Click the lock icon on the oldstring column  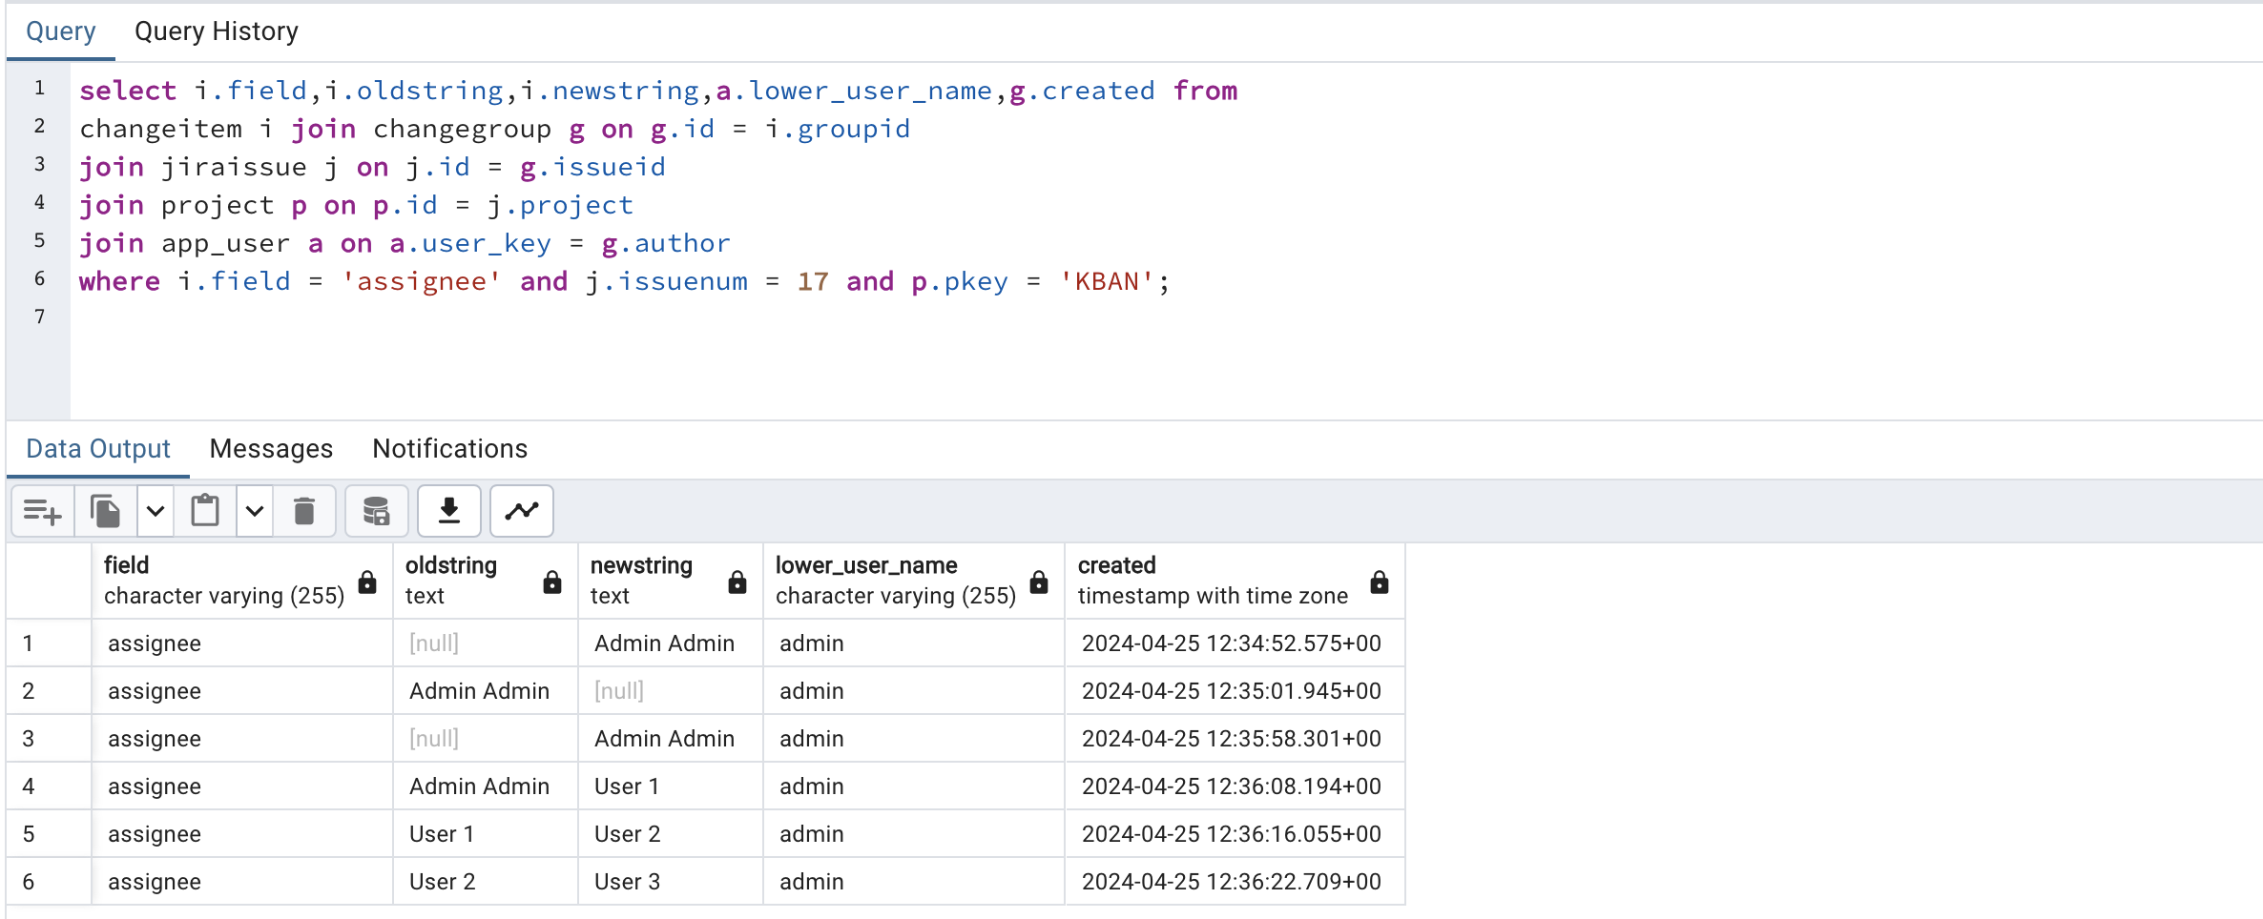point(552,582)
